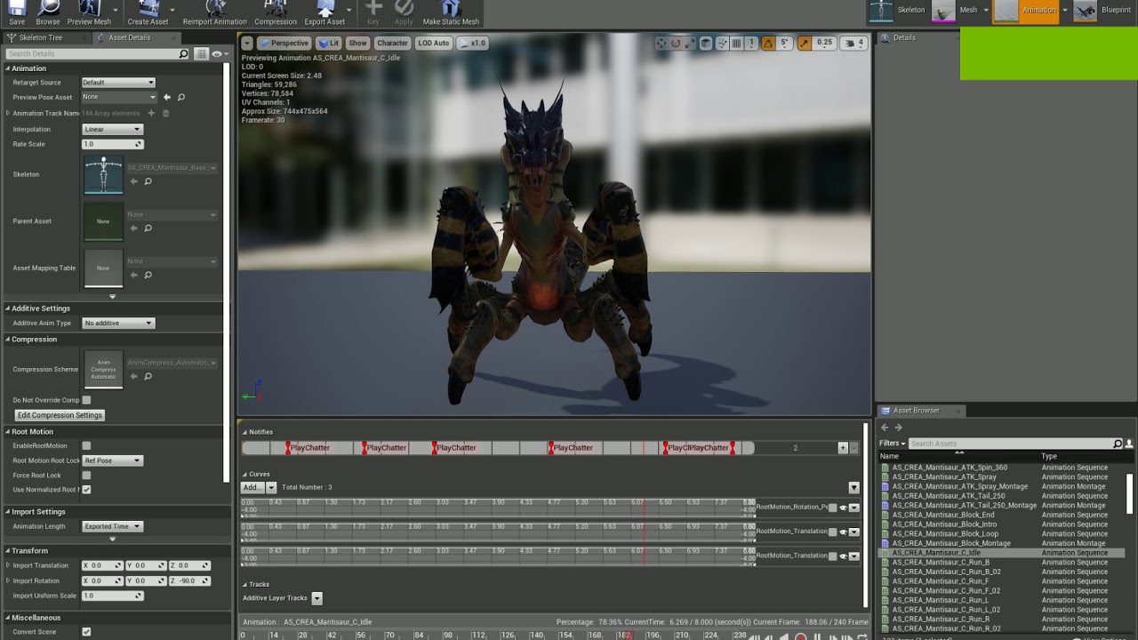Image resolution: width=1138 pixels, height=640 pixels.
Task: Click the animation timeline scrub bar
Action: (493, 636)
